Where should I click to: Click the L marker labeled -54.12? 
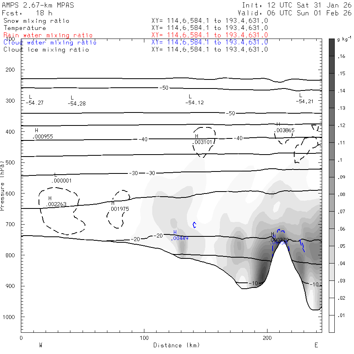point(190,97)
